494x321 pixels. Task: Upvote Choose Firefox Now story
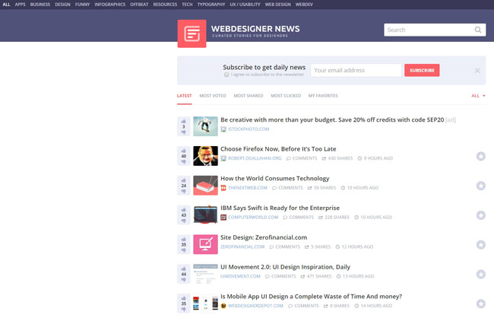click(184, 151)
